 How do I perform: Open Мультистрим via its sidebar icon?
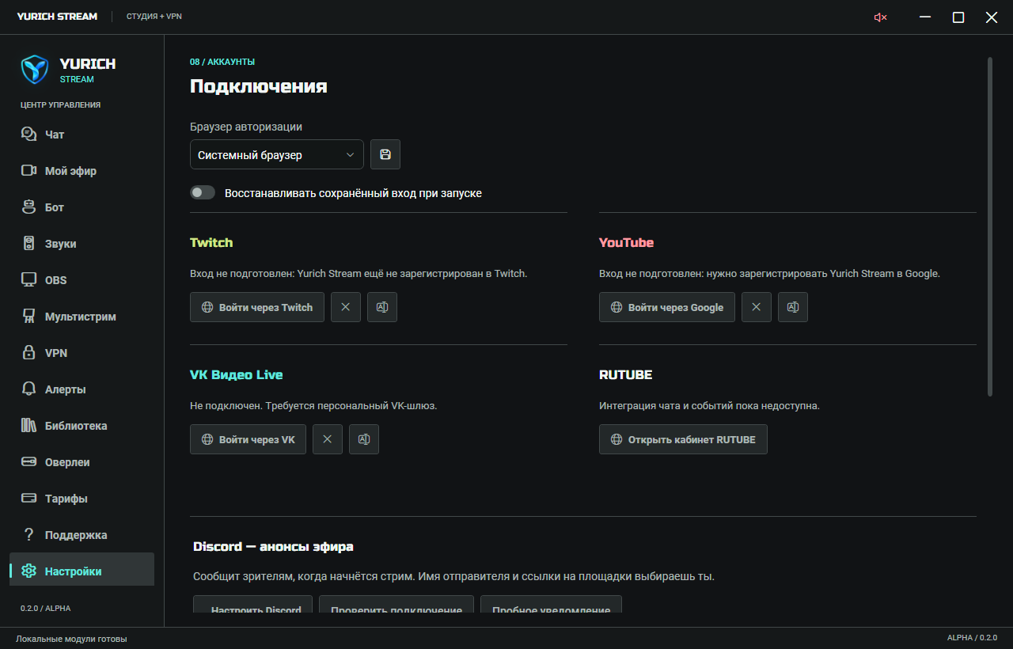pyautogui.click(x=28, y=317)
